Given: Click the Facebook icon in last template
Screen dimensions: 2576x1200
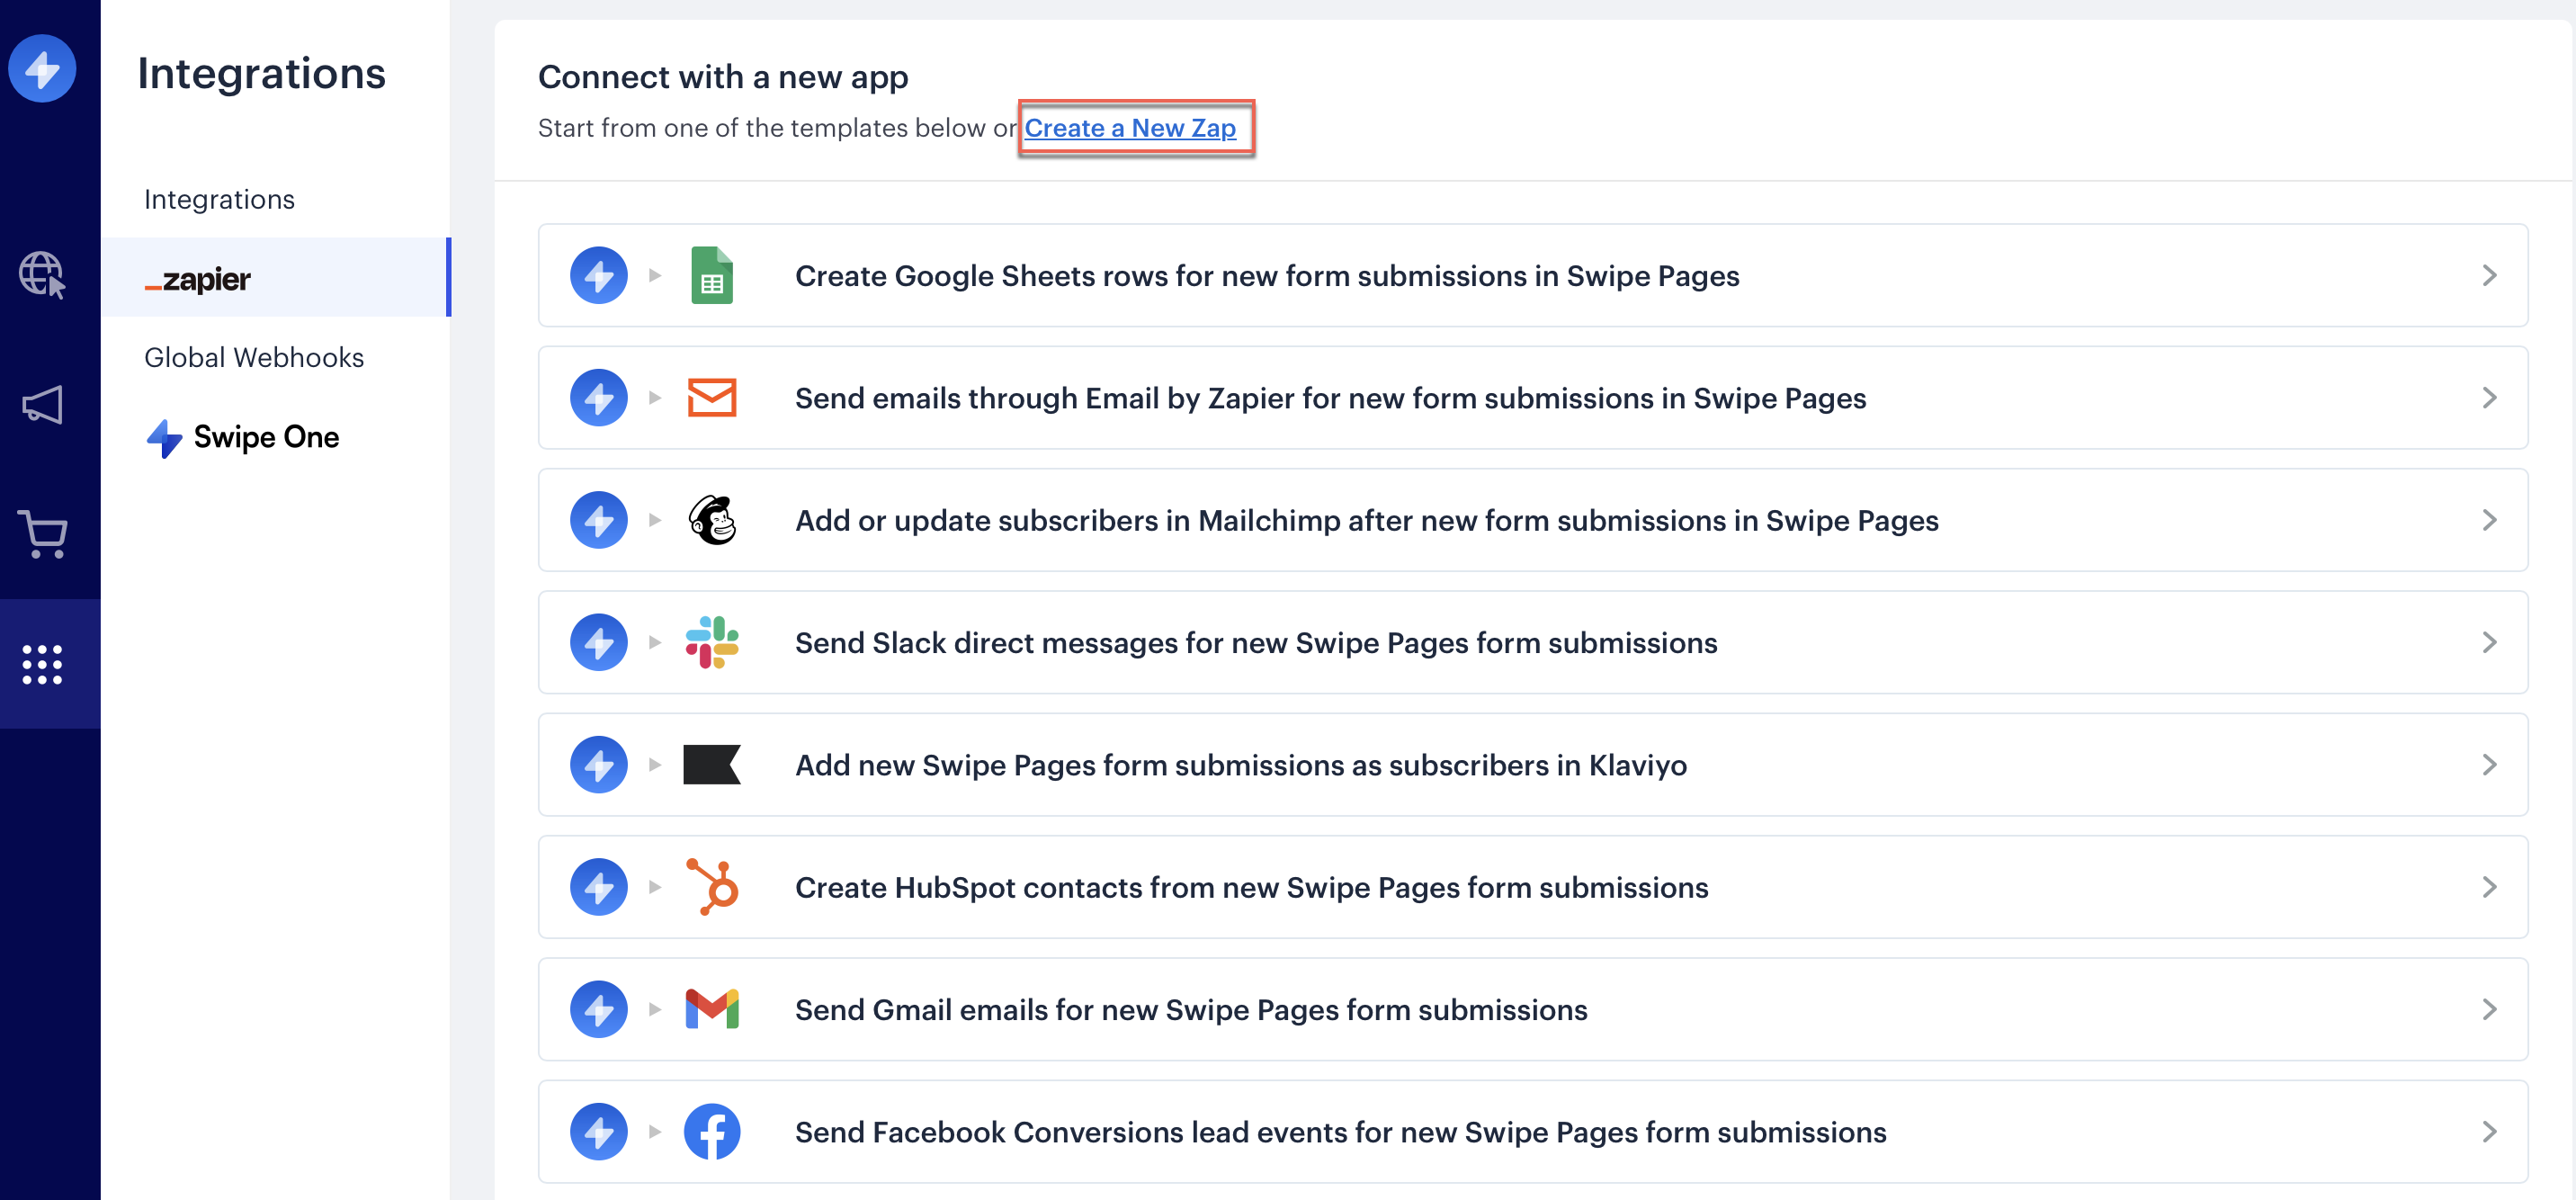Looking at the screenshot, I should click(x=712, y=1131).
